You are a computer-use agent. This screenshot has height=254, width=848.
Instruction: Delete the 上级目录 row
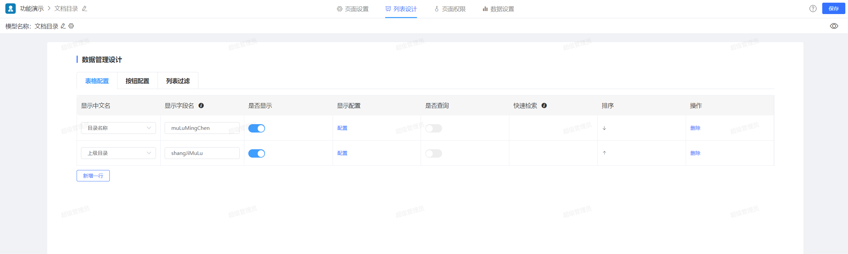click(x=695, y=153)
